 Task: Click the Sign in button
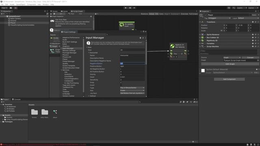pyautogui.click(x=4, y=8)
